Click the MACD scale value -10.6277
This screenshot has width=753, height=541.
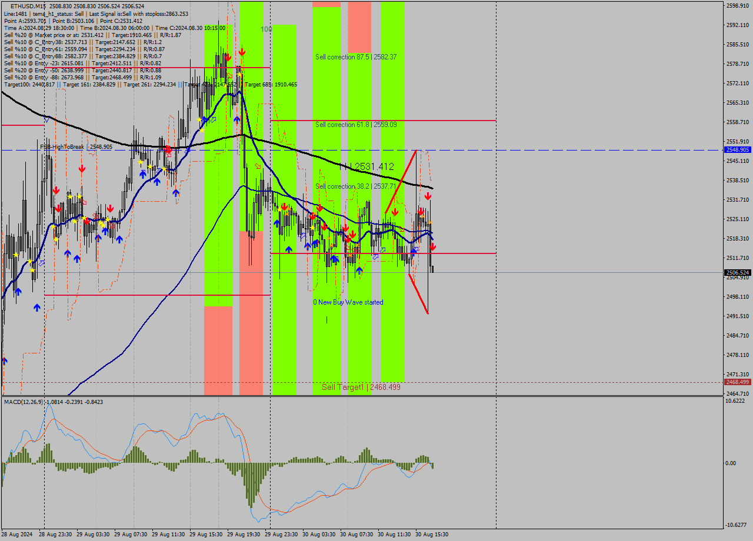point(737,525)
